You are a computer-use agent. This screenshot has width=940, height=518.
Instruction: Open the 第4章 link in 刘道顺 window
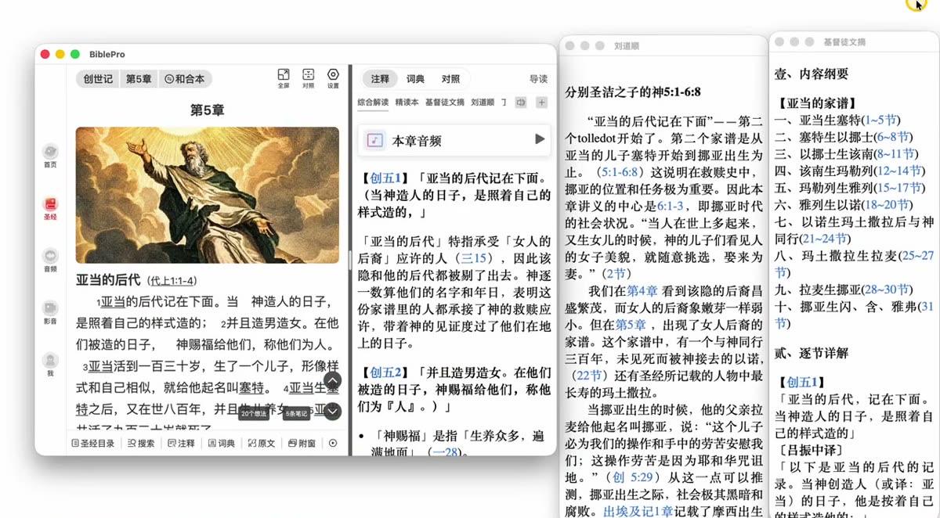tap(642, 291)
